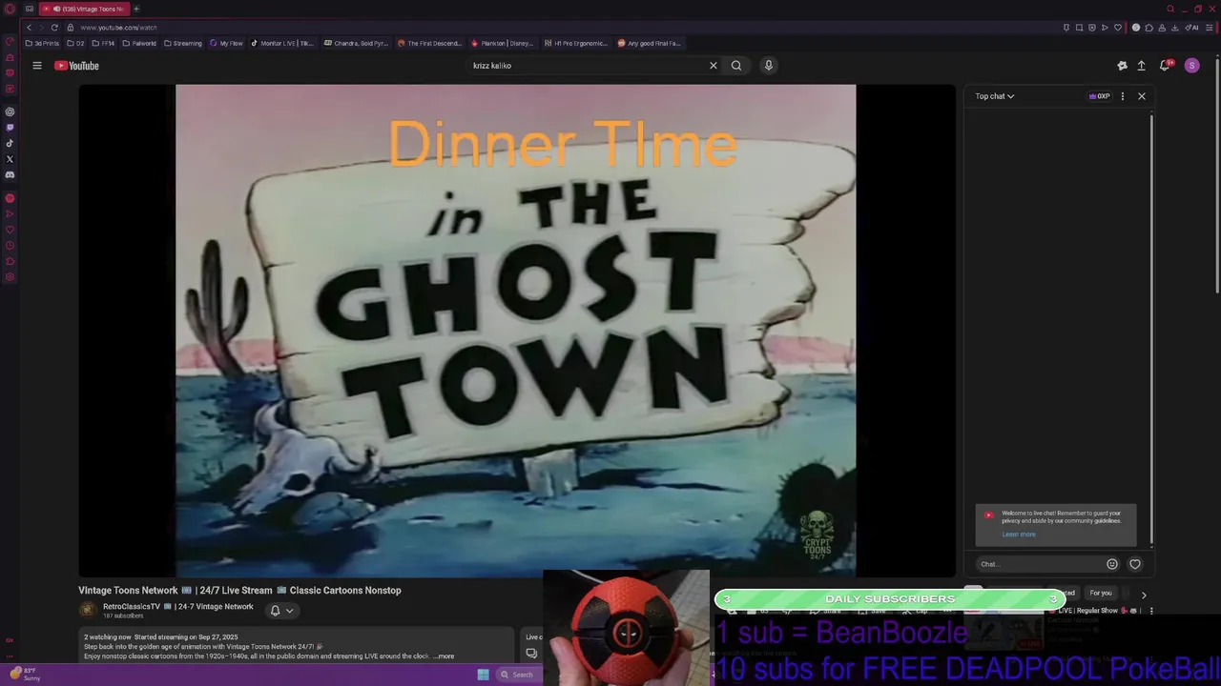The height and width of the screenshot is (686, 1221).
Task: Click the heart bookmark icon in toolbar
Action: (x=1118, y=28)
